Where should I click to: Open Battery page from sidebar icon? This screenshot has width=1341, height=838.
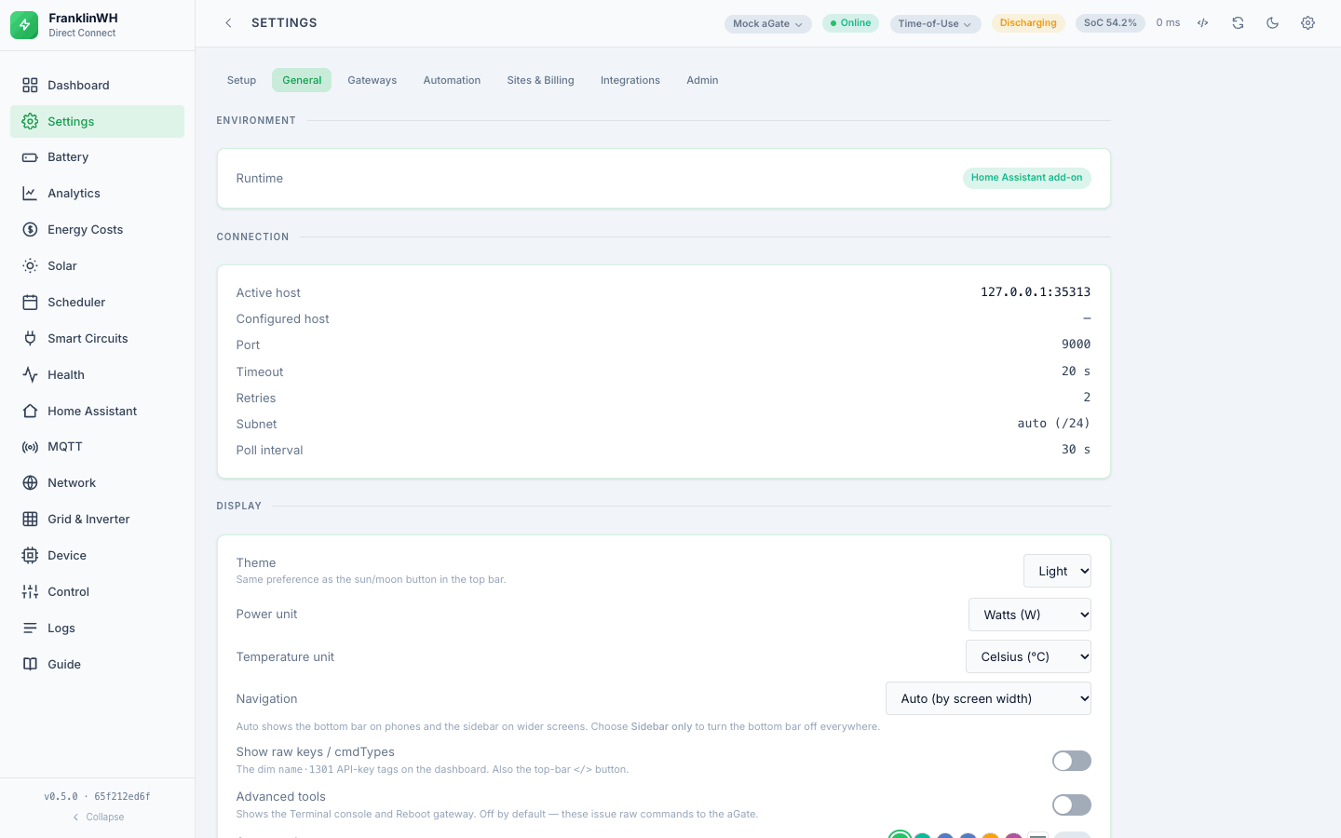30,157
